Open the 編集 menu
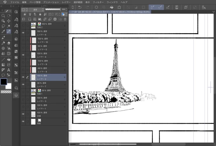This screenshot has height=146, width=216. (x=24, y=2)
